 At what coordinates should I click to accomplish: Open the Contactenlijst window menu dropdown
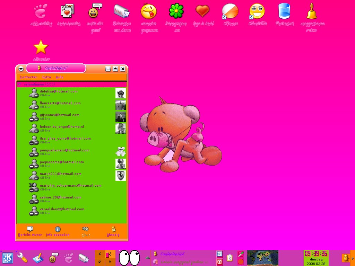[x=21, y=69]
